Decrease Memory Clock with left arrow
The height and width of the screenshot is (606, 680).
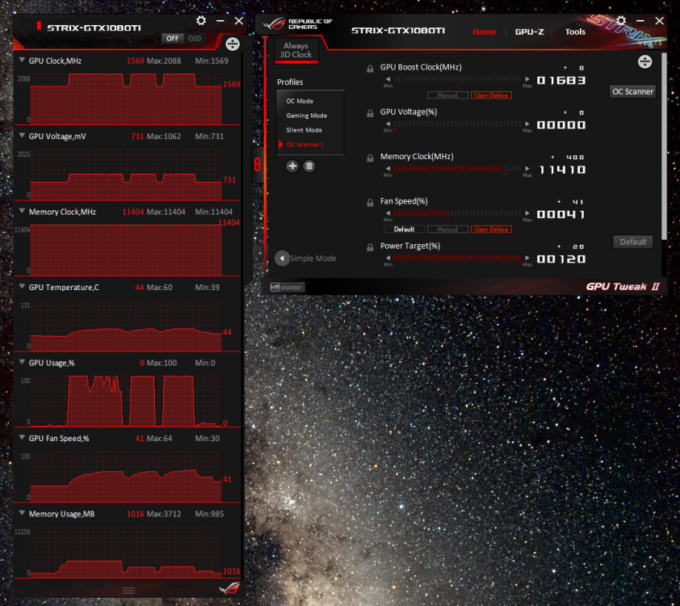(388, 168)
